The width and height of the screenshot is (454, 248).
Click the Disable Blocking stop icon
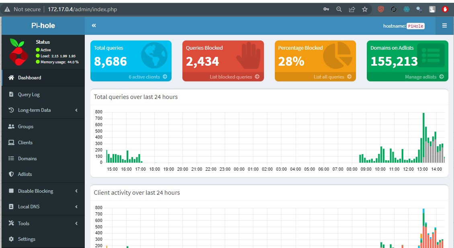point(11,191)
